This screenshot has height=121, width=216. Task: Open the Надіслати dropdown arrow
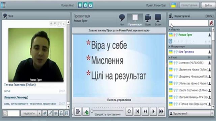[39, 113]
